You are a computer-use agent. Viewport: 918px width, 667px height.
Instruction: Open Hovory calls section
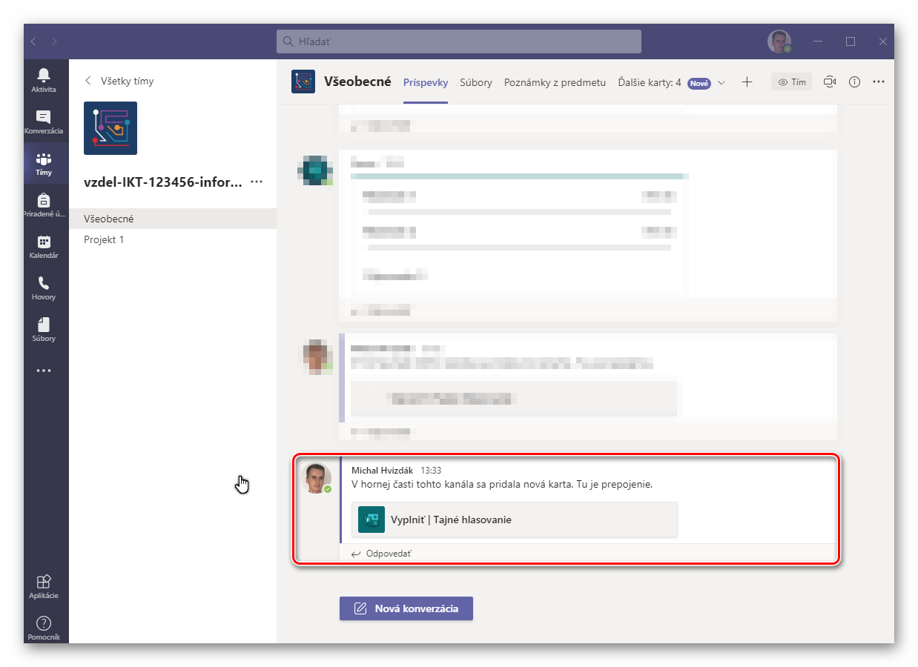click(x=44, y=287)
